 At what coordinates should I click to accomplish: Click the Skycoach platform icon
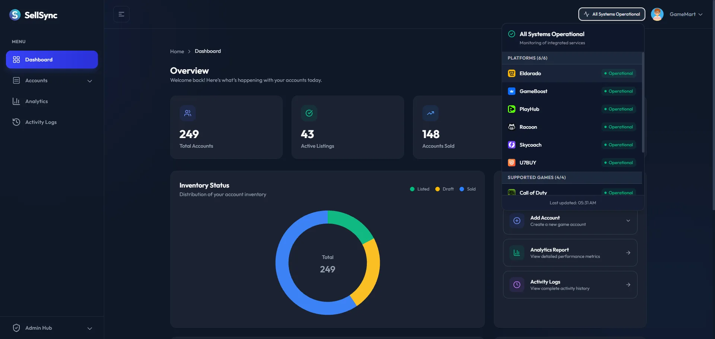pos(512,145)
